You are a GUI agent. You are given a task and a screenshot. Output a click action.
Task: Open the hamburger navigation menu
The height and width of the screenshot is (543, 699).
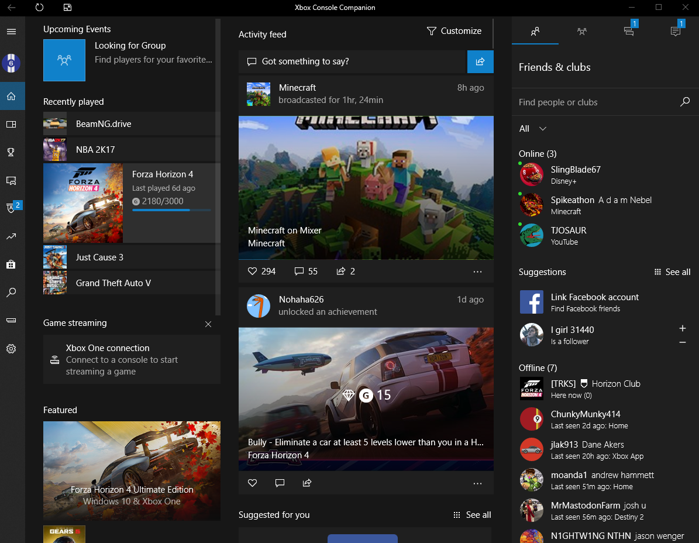point(12,32)
